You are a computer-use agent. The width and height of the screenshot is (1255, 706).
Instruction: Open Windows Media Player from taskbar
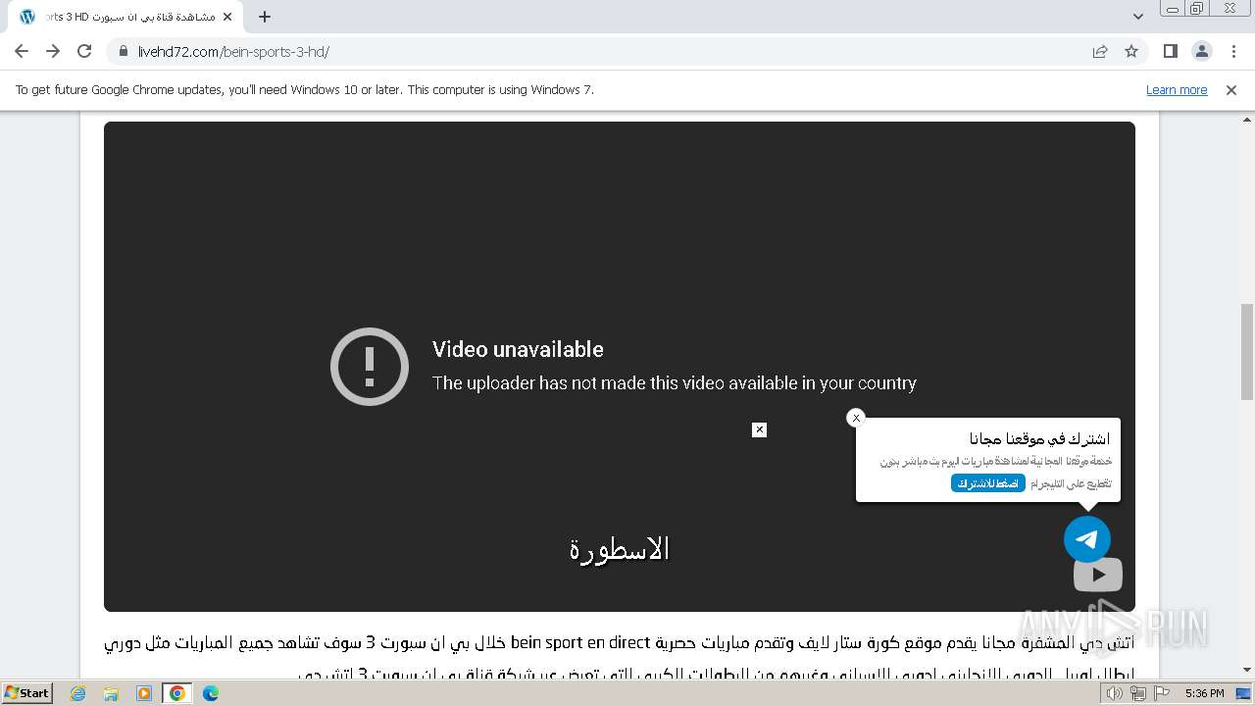[144, 693]
